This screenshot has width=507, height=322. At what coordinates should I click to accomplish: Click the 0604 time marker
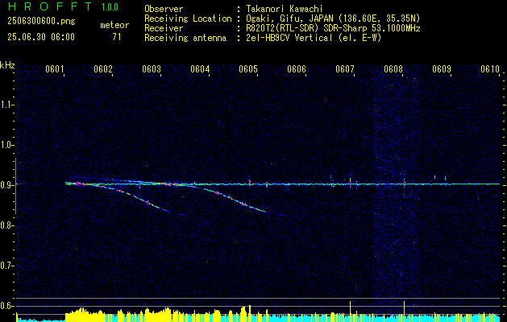pos(200,68)
